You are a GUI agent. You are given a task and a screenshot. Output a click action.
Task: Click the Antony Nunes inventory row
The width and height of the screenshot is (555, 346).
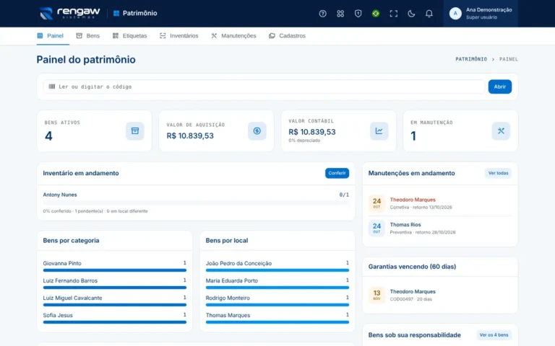tap(196, 203)
